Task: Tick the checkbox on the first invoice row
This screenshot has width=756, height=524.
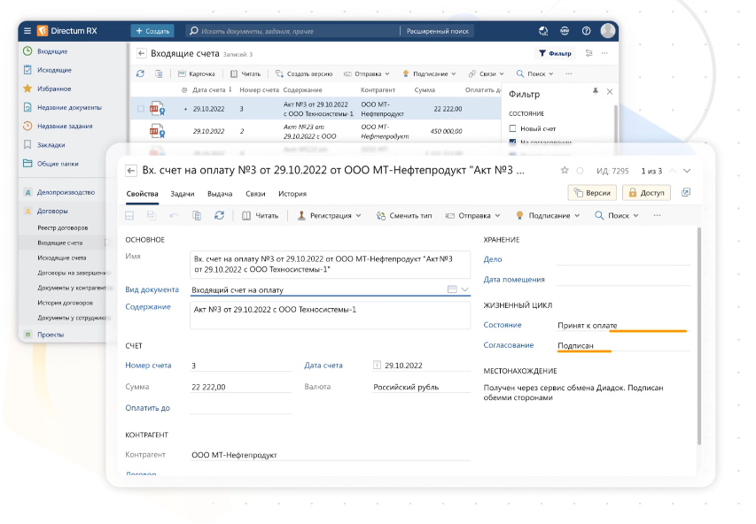Action: (x=140, y=109)
